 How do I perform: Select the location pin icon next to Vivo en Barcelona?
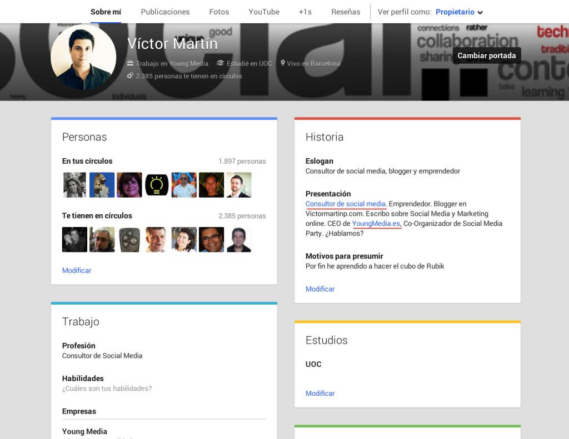pyautogui.click(x=283, y=63)
